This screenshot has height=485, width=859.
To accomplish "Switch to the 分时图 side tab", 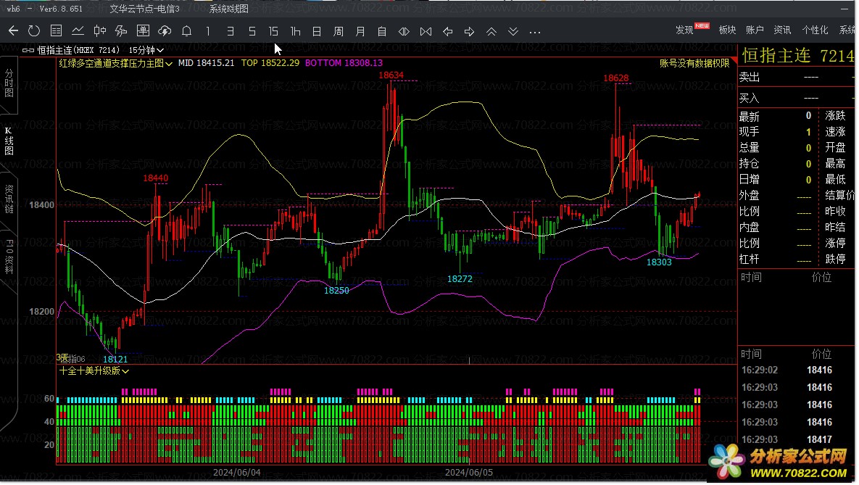I will (9, 83).
